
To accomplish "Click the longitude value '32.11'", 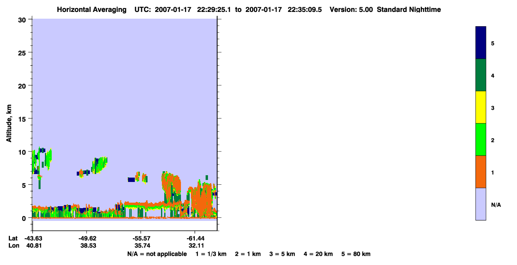I will [196, 246].
